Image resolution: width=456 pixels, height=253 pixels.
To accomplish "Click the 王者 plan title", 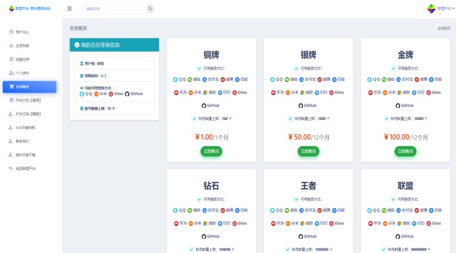I will 308,186.
